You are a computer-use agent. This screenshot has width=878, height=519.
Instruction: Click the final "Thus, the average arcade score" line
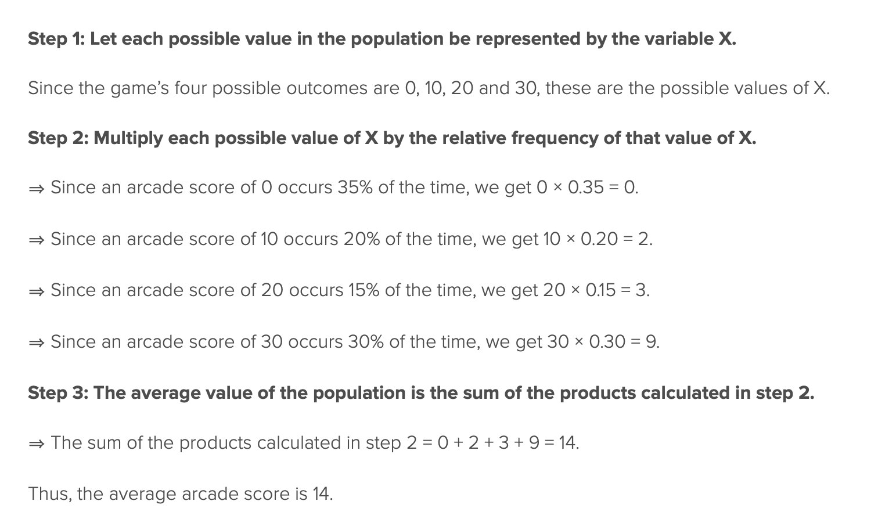tap(180, 494)
